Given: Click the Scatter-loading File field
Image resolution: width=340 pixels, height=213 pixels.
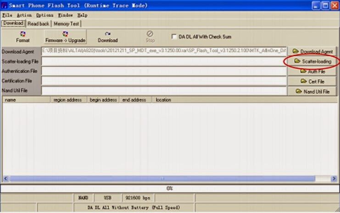Looking at the screenshot, I should [x=164, y=62].
